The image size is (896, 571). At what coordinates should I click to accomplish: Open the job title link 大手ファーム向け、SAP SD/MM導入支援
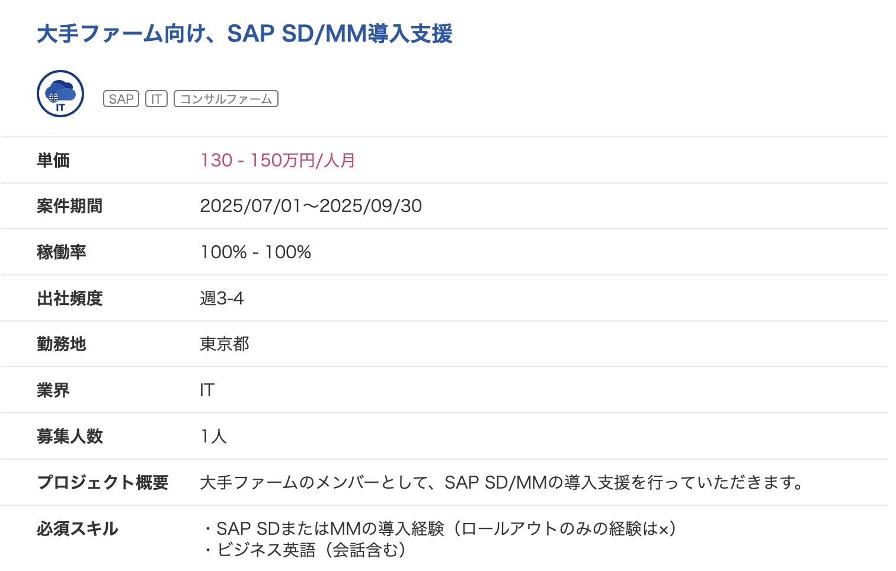(245, 34)
